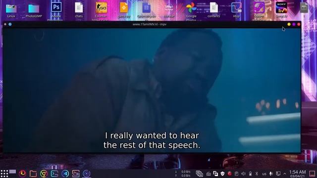Open the SonyLIV desktop shortcut
Viewport: 317px width, 178px height.
pyautogui.click(x=281, y=10)
